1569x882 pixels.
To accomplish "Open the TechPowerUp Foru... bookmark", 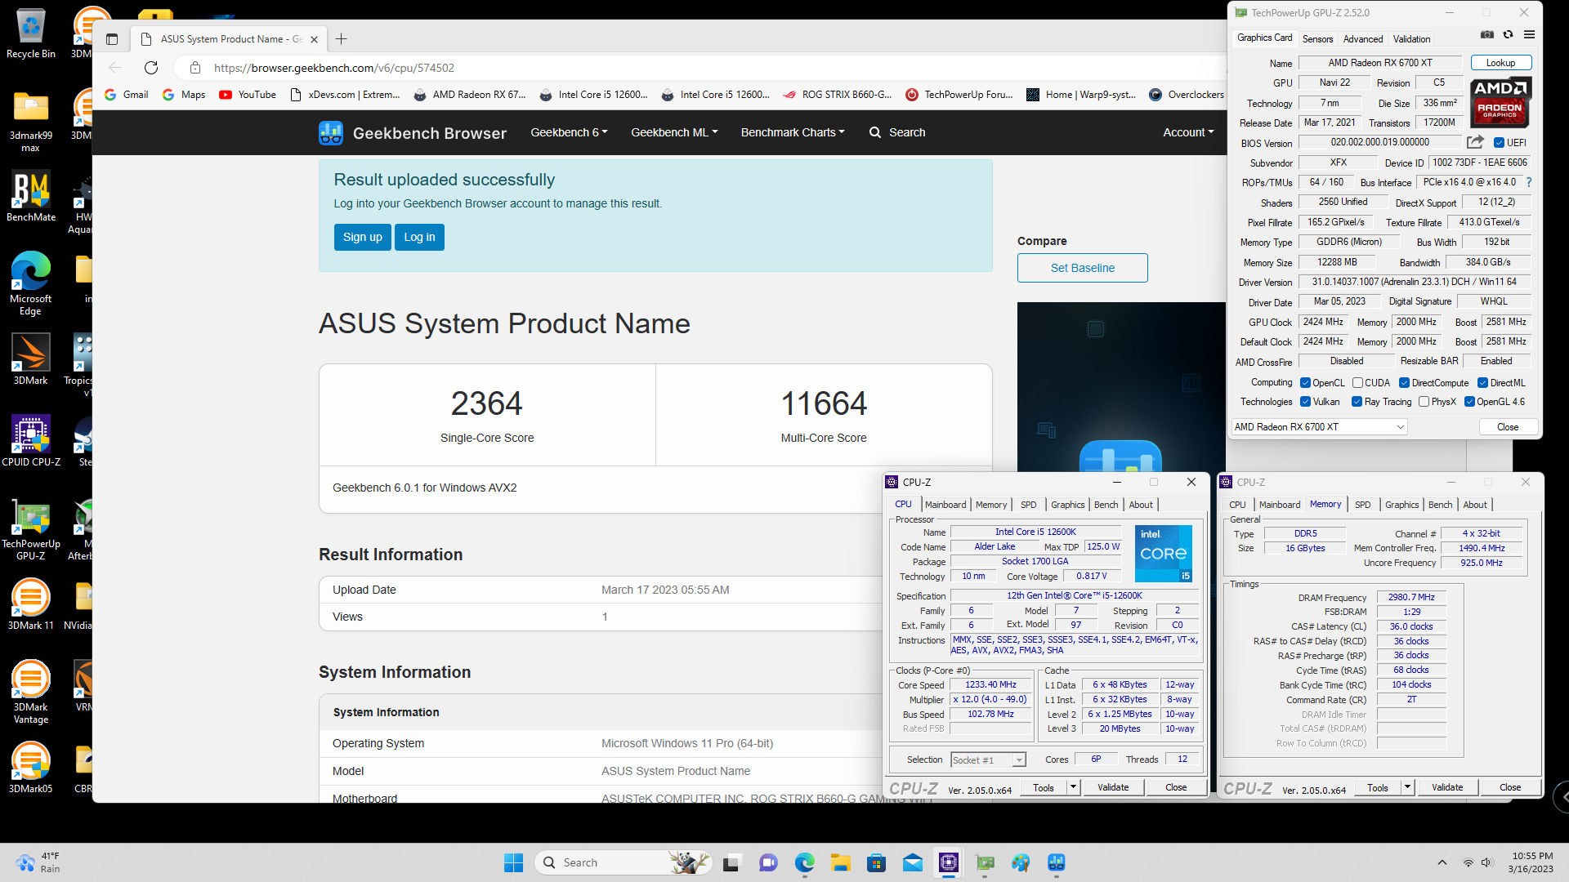I will tap(959, 95).
